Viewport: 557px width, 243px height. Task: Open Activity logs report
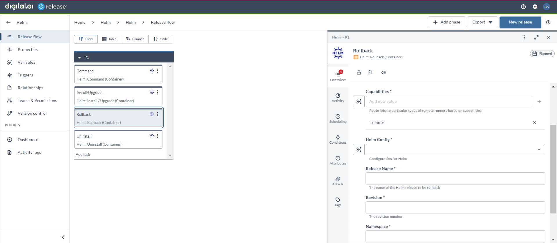[x=35, y=152]
